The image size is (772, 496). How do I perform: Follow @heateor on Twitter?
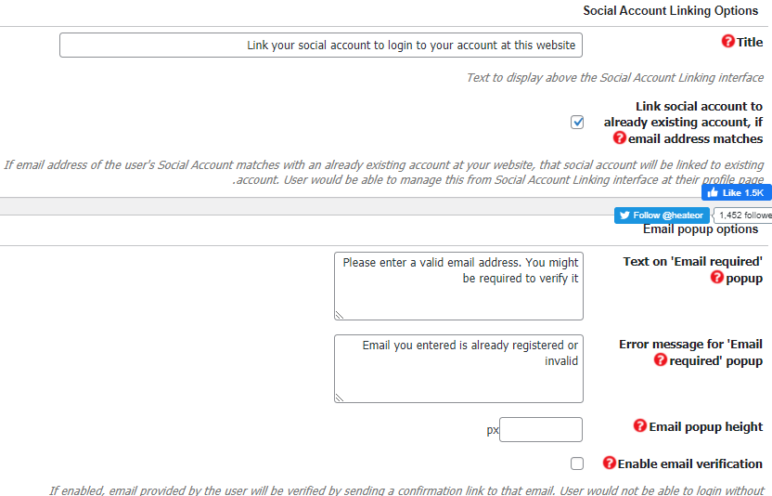click(x=662, y=215)
